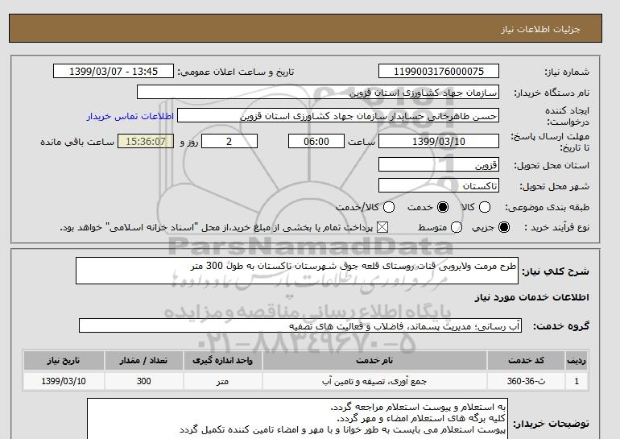The height and width of the screenshot is (439, 620).
Task: Click the اطلاعات خدمات مورد نیاز heading
Action: pos(531,297)
